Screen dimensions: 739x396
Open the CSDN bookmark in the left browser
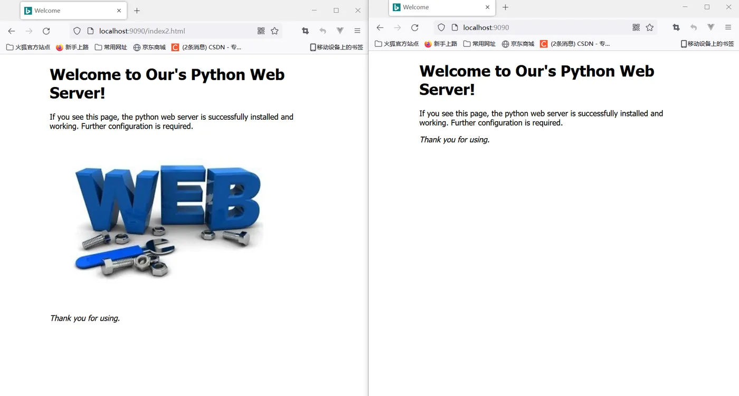[x=206, y=47]
